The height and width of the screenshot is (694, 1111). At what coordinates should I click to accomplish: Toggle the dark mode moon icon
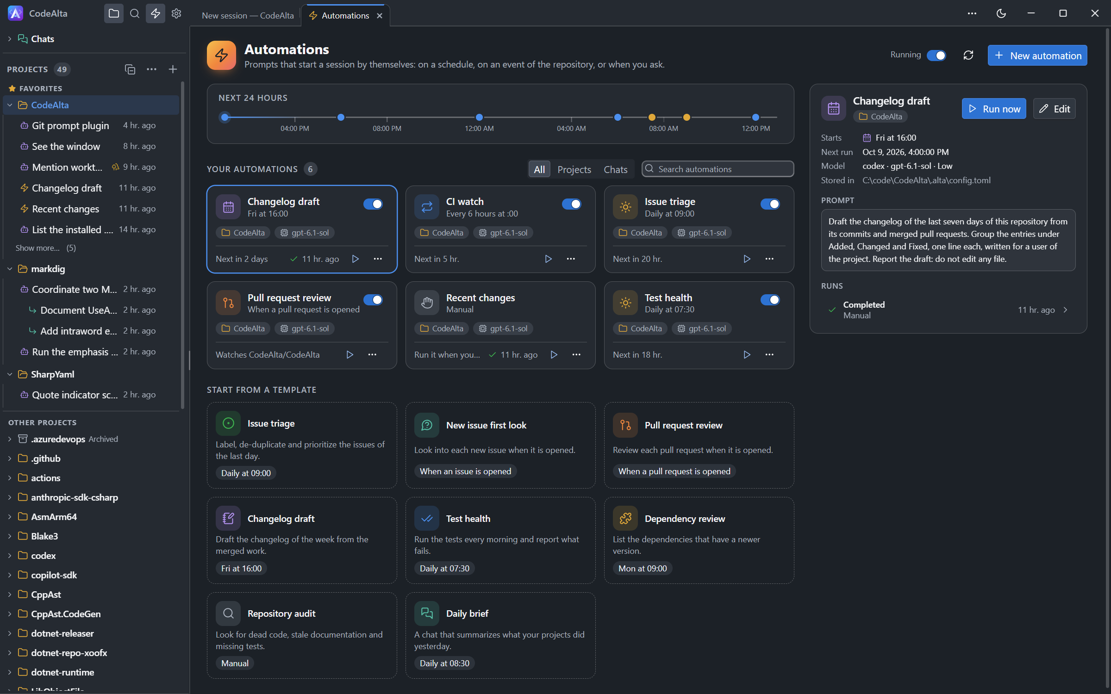(x=1001, y=13)
